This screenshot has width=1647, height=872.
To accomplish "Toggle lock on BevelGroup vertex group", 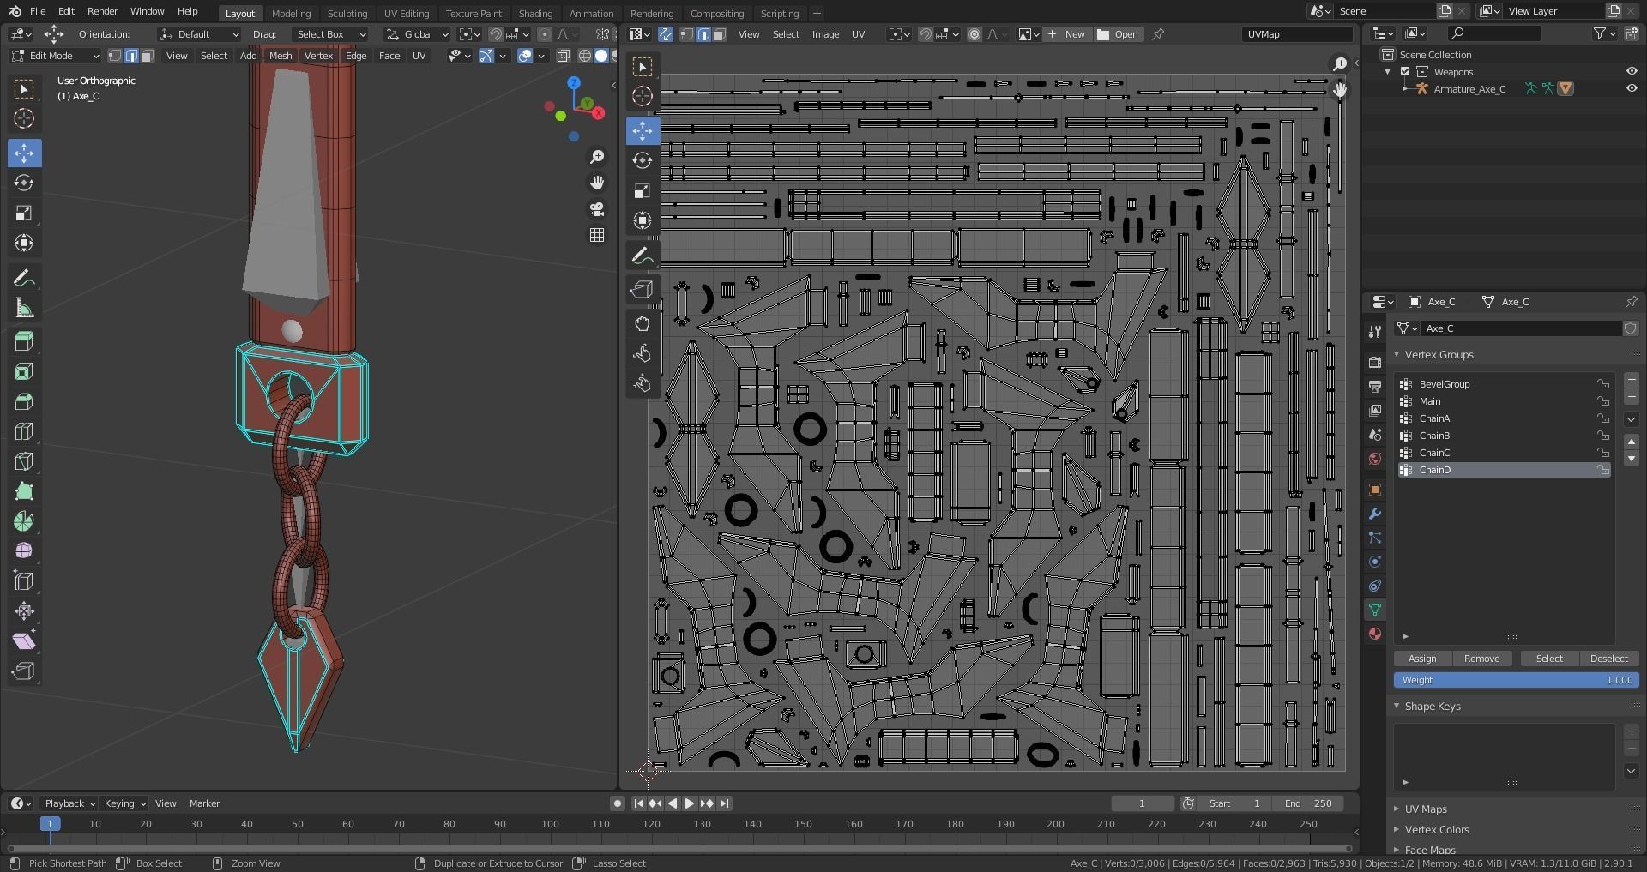I will point(1602,384).
